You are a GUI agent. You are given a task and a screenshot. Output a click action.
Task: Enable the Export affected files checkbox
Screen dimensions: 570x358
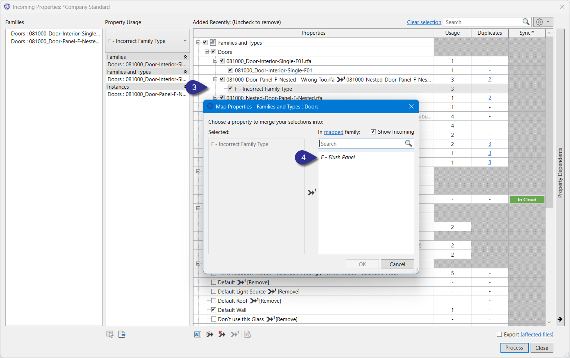[499, 334]
